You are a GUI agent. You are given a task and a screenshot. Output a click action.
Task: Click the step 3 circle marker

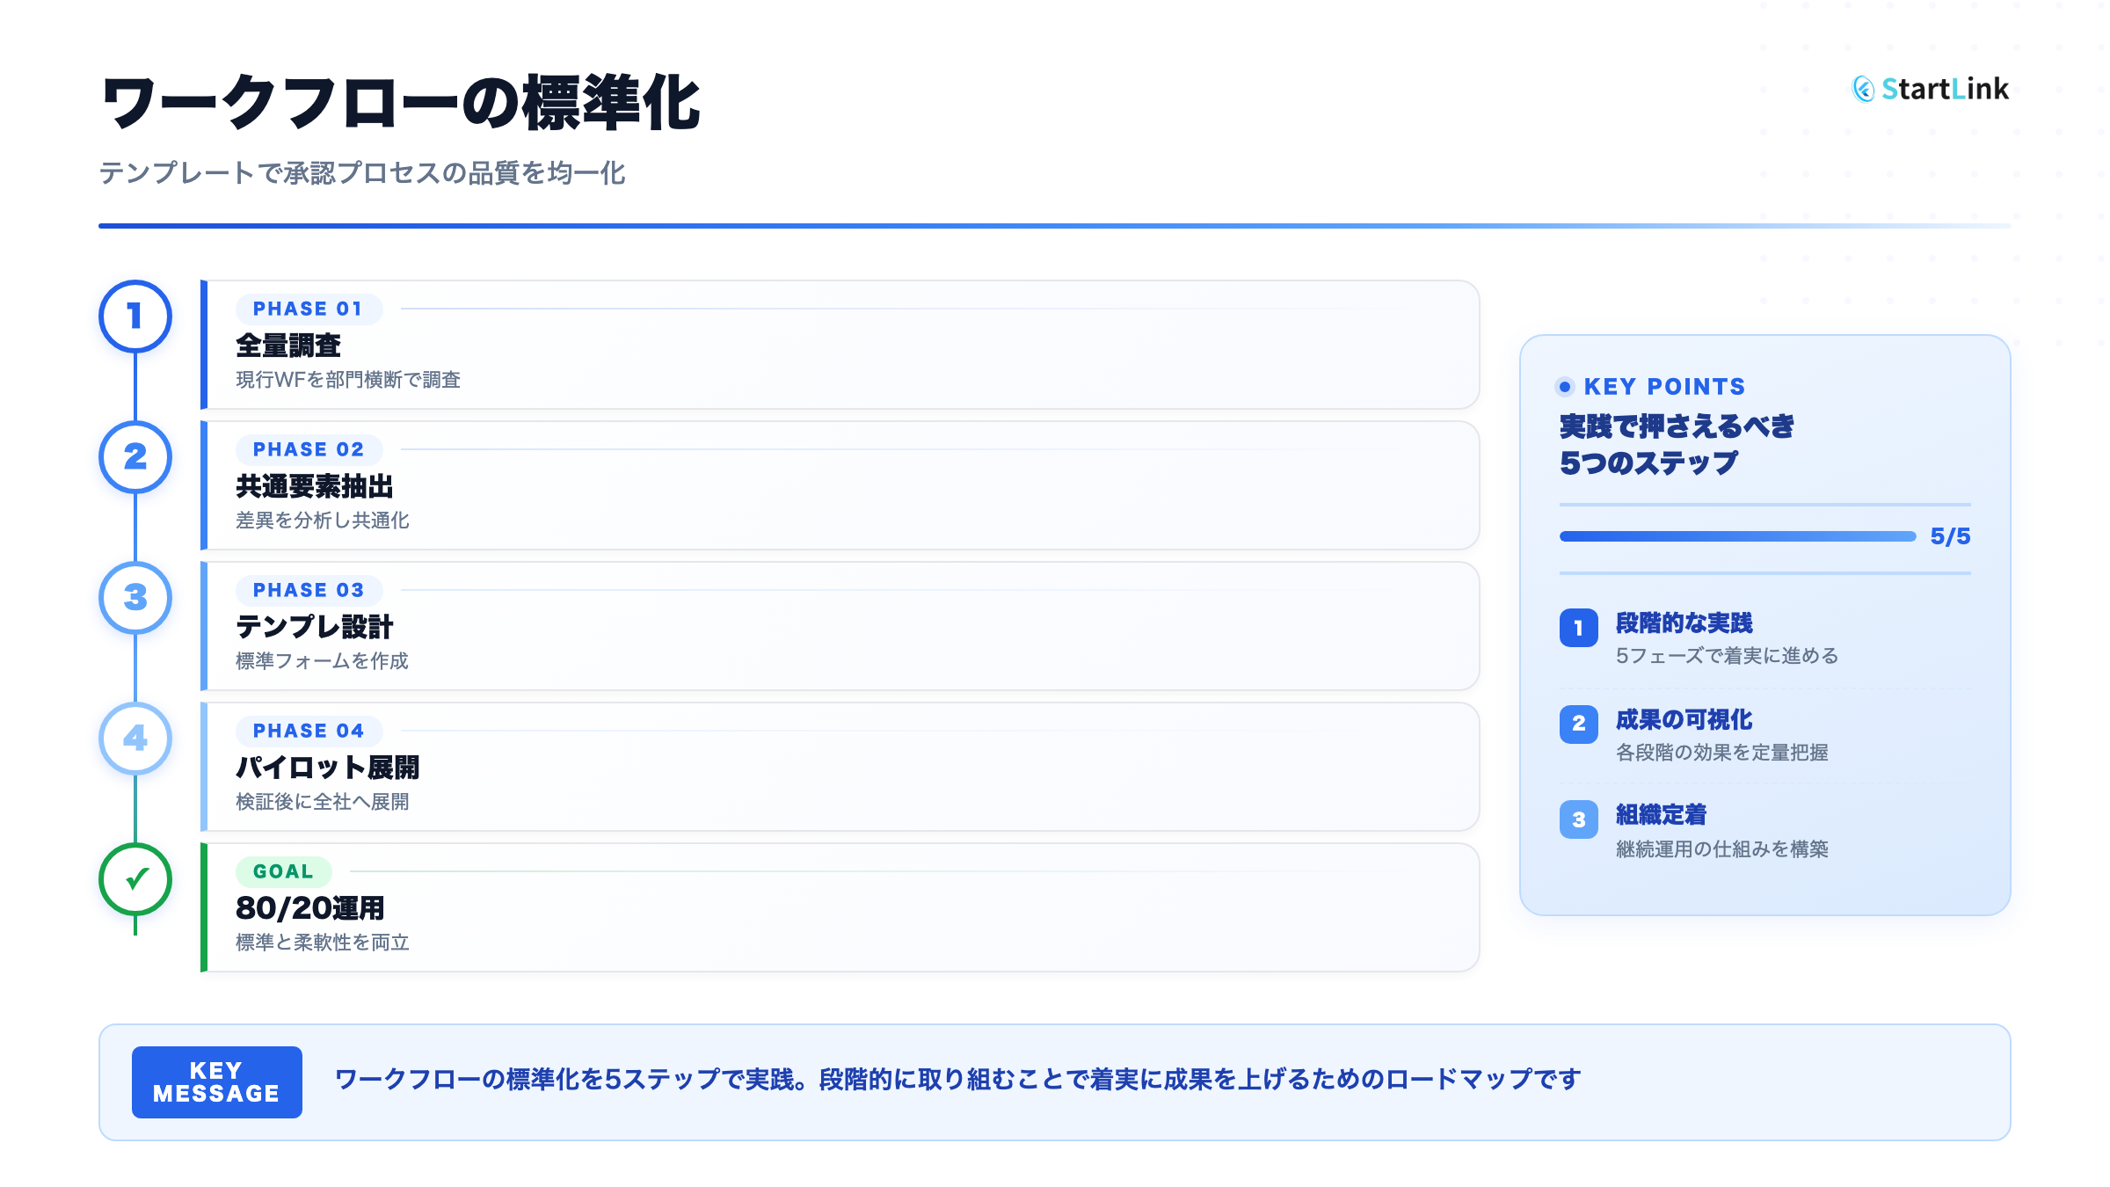pos(135,598)
